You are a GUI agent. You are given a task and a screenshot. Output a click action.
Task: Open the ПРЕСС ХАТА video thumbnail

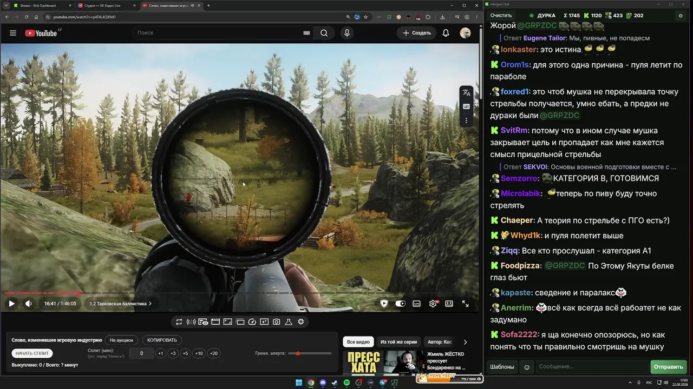382,363
